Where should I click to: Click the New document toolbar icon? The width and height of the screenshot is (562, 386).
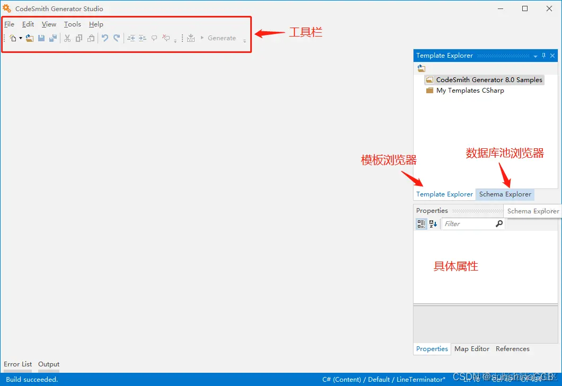[13, 38]
